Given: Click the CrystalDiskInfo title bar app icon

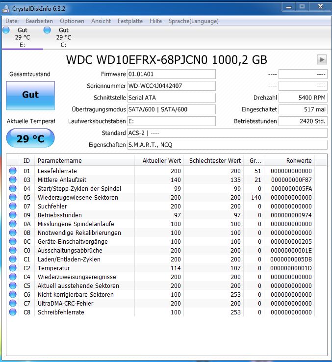Looking at the screenshot, I should pyautogui.click(x=5, y=9).
